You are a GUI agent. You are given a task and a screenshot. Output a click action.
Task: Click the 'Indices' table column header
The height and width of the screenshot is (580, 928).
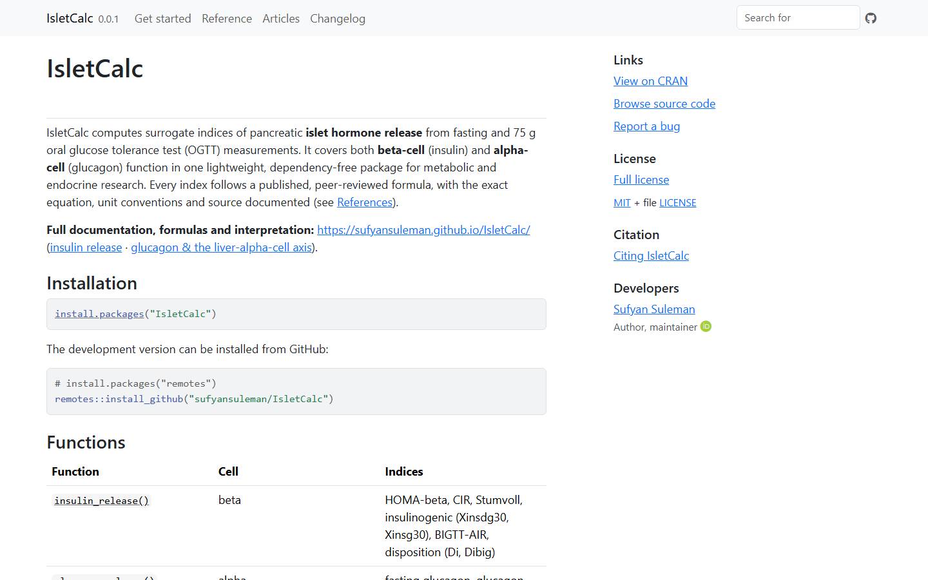click(x=404, y=472)
